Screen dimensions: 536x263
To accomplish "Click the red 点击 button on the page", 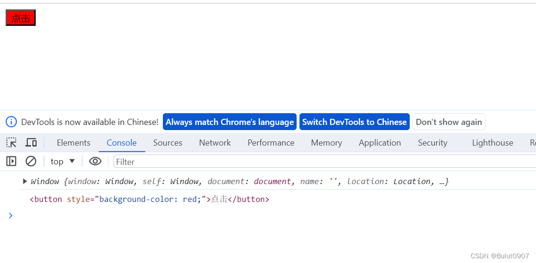I will [21, 18].
